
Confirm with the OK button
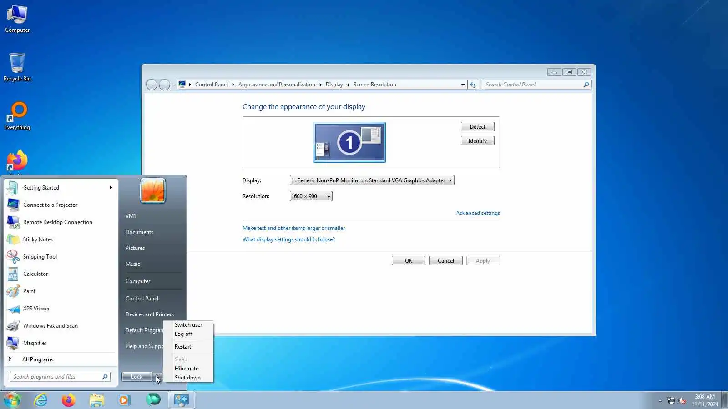[x=409, y=261]
